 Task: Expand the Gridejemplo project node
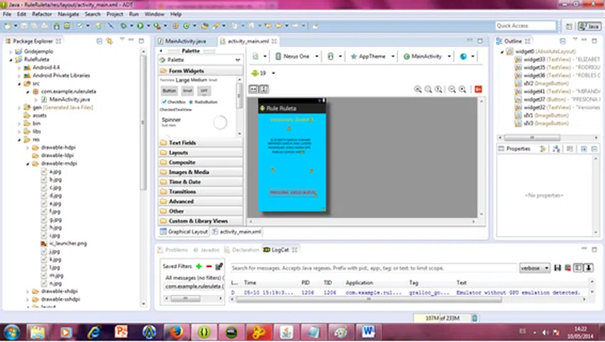click(11, 51)
